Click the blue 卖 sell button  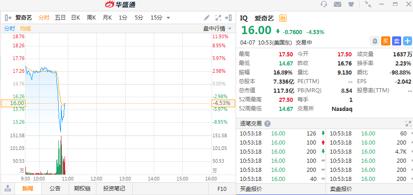pos(396,41)
